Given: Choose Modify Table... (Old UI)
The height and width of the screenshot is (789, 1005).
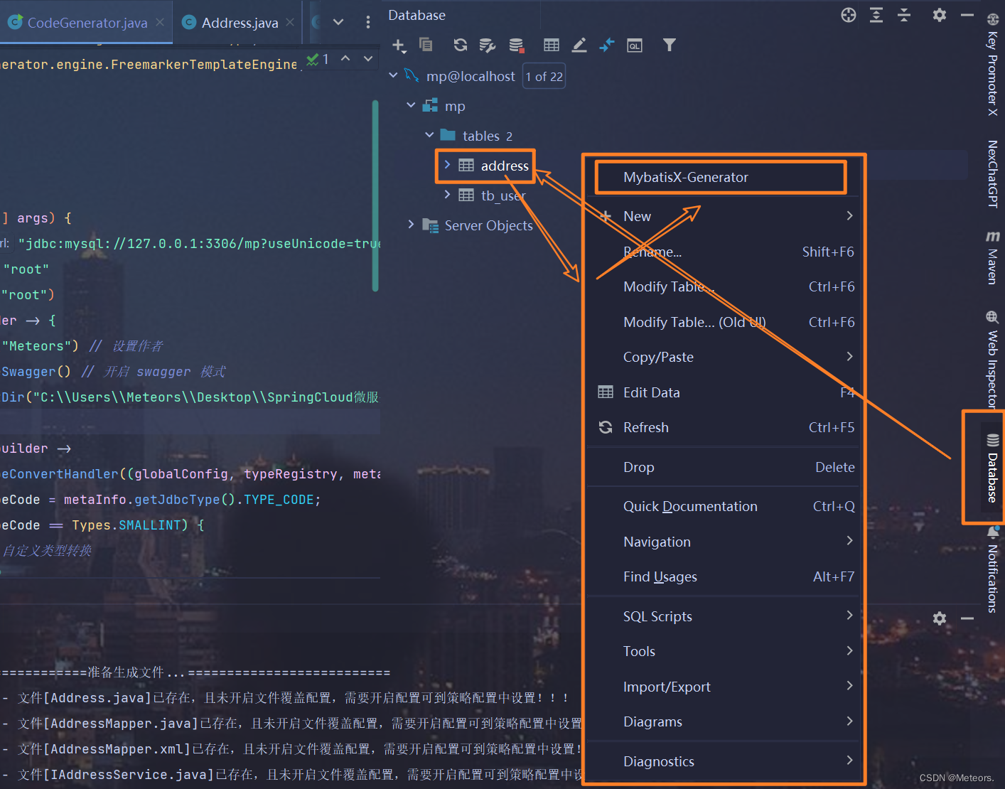Looking at the screenshot, I should [x=721, y=322].
